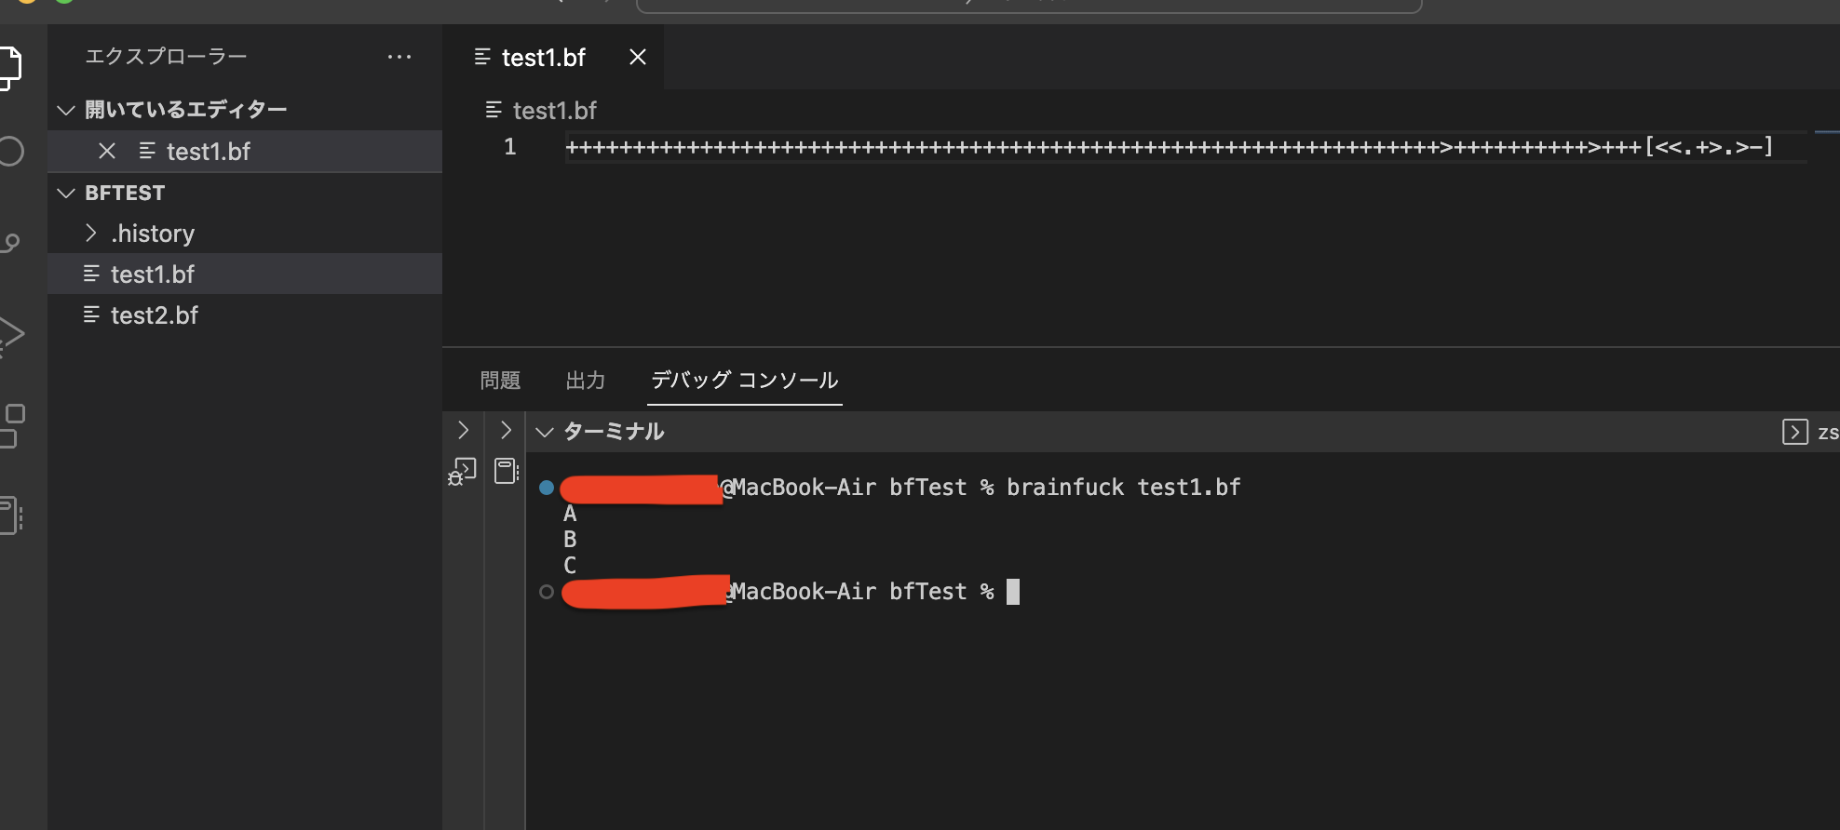Select test1.bf under open editors
1840x830 pixels.
click(244, 151)
